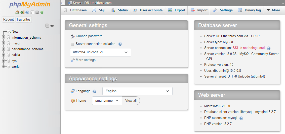285x134 pixels.
Task: Open the More settings link
Action: click(x=86, y=60)
